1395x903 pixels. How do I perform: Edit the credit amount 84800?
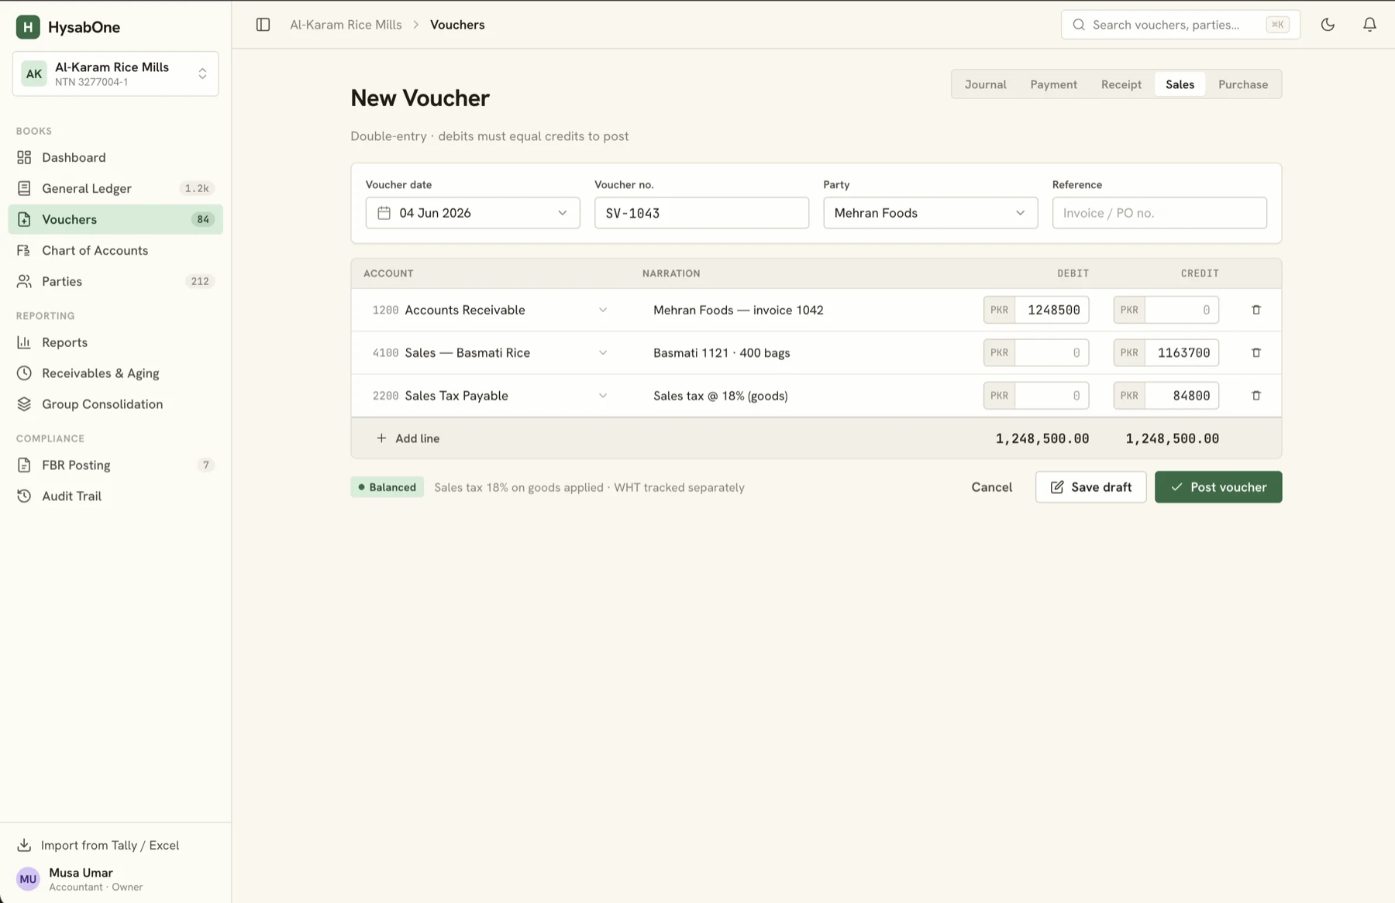[1182, 396]
